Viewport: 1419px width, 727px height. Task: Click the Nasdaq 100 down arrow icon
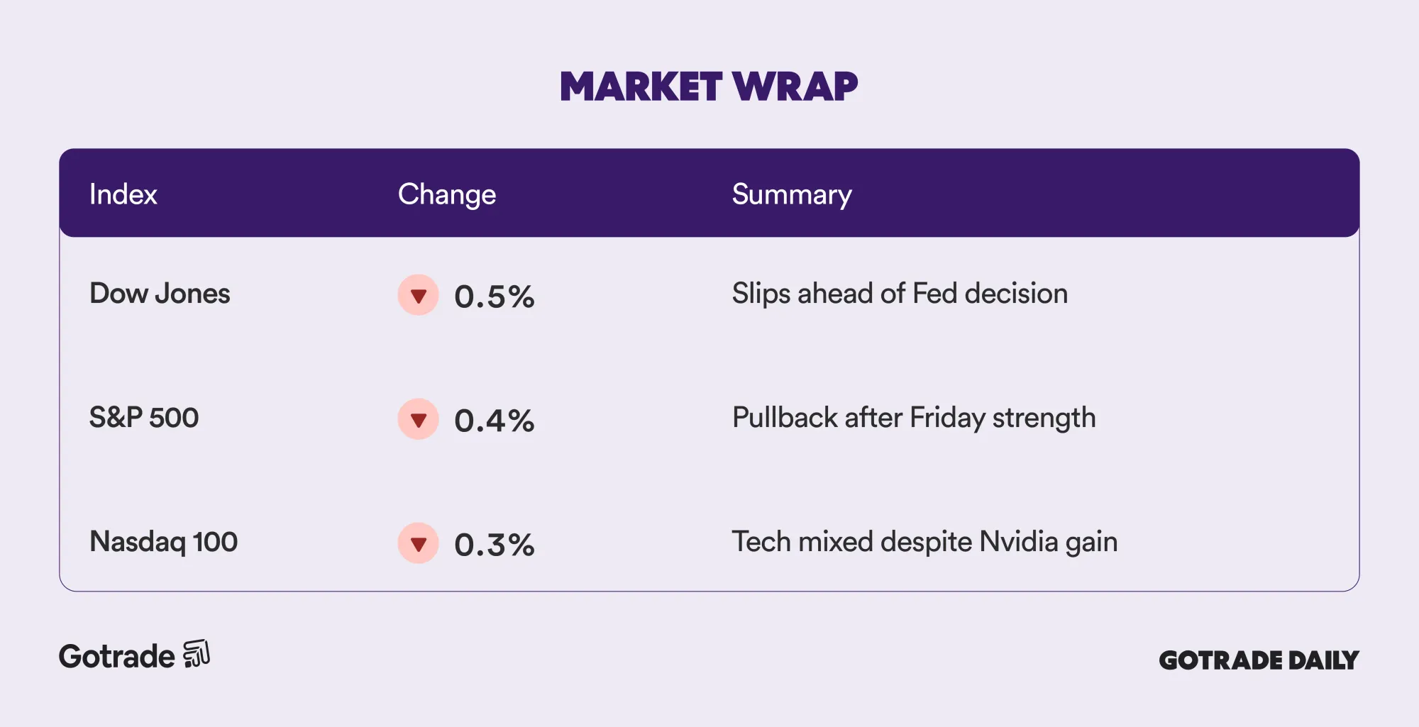coord(419,543)
